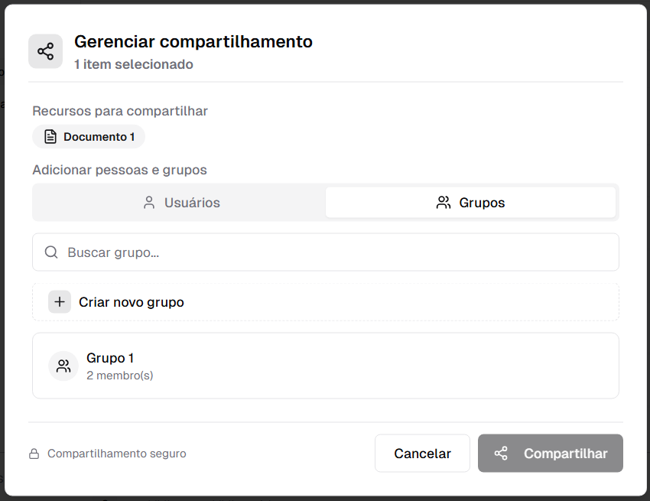Click the magnifier icon in the search field
Screen dimensions: 650x501
(51, 252)
